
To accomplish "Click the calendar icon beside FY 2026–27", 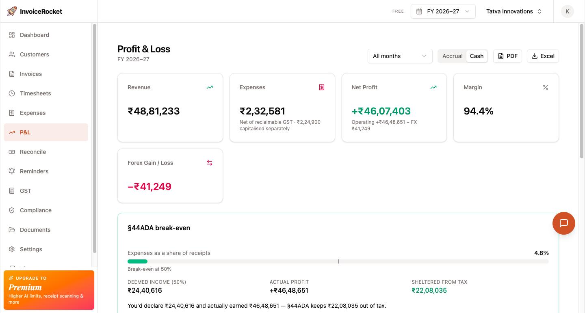I will (x=419, y=11).
